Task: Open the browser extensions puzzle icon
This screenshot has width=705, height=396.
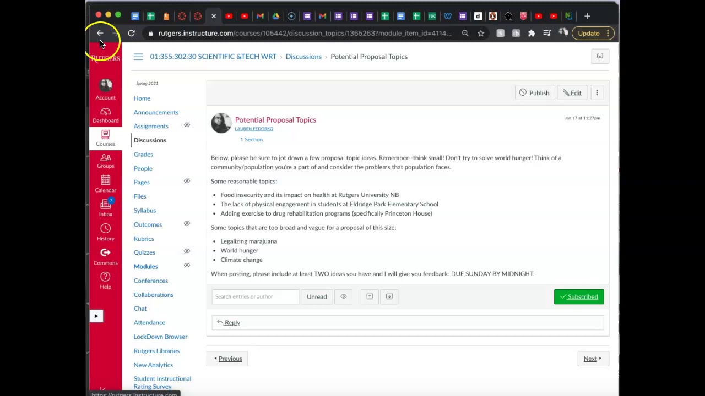Action: point(532,33)
